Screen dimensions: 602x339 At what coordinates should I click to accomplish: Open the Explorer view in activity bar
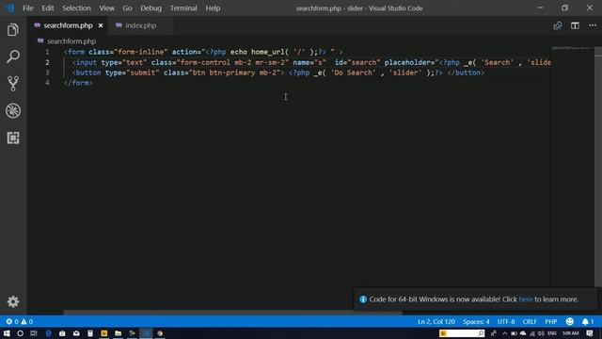[x=12, y=29]
